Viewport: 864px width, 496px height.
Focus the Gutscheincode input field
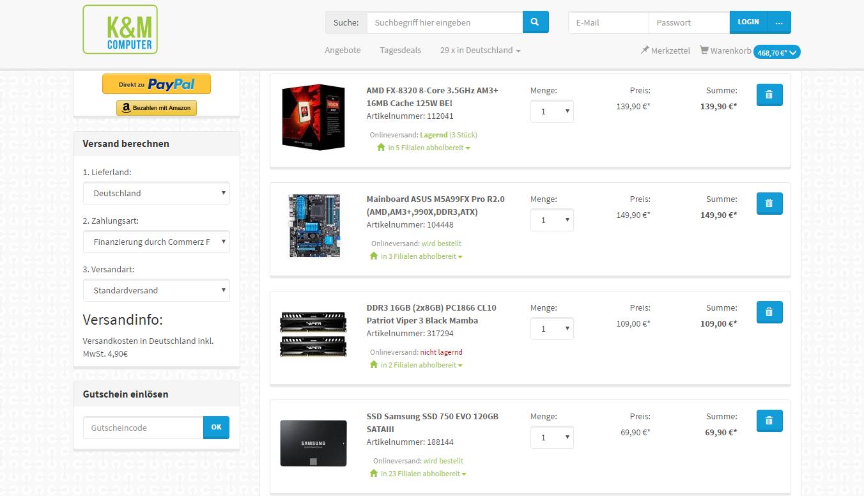tap(143, 428)
